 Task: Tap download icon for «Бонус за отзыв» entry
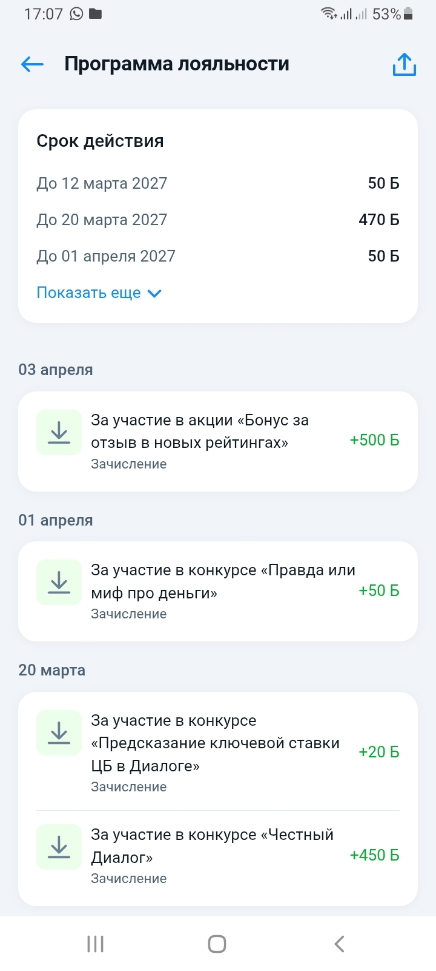[59, 432]
